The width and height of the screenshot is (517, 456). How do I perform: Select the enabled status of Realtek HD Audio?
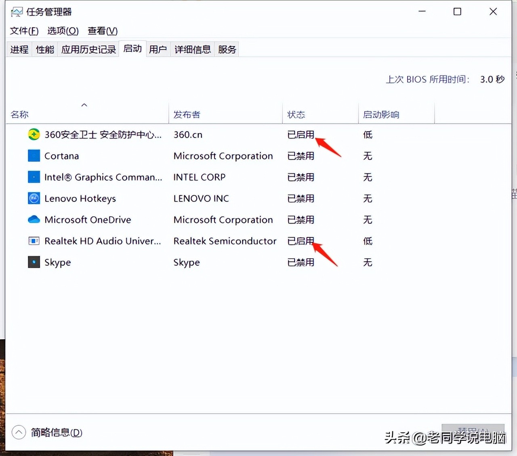tap(301, 241)
